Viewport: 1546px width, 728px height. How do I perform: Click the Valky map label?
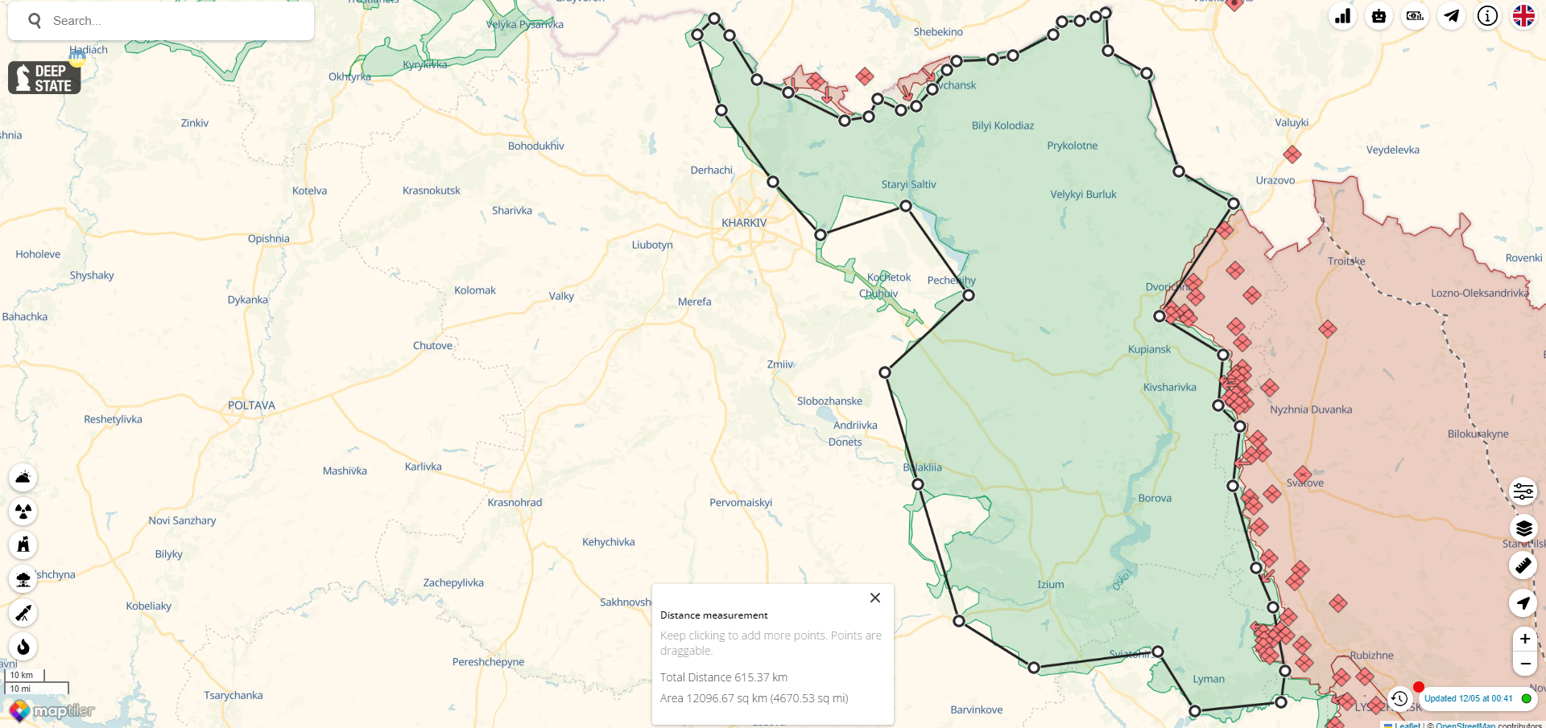coord(561,296)
